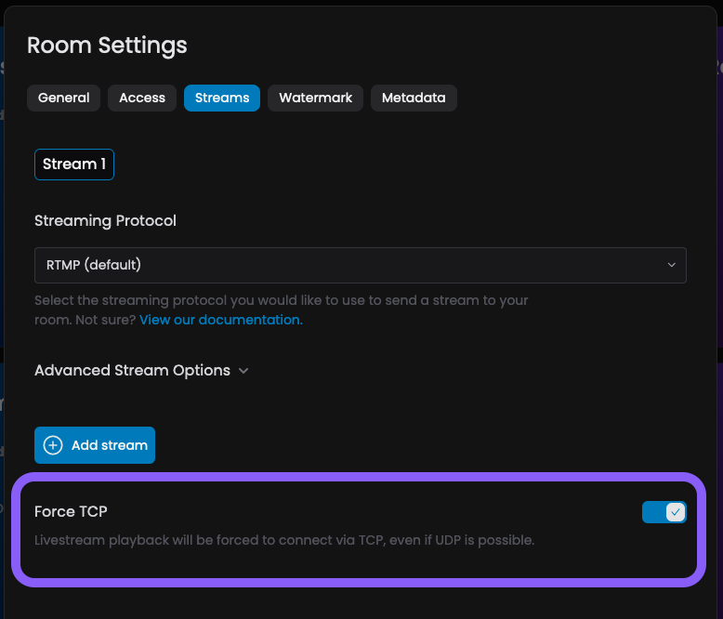Click the Force TCP description text
Screen dimensions: 723x619
click(284, 540)
